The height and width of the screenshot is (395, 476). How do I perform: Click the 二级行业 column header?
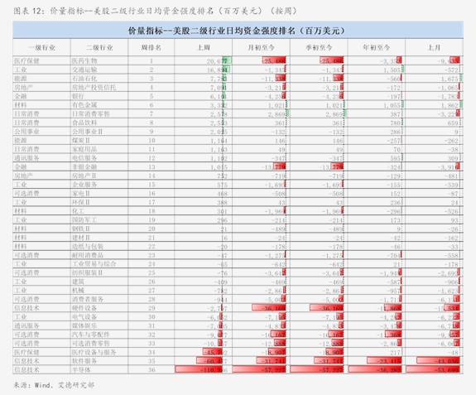(99, 48)
